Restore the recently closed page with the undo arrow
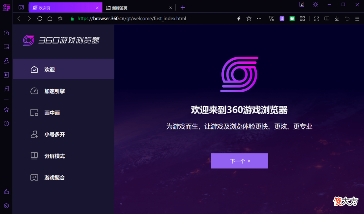 pos(347,19)
